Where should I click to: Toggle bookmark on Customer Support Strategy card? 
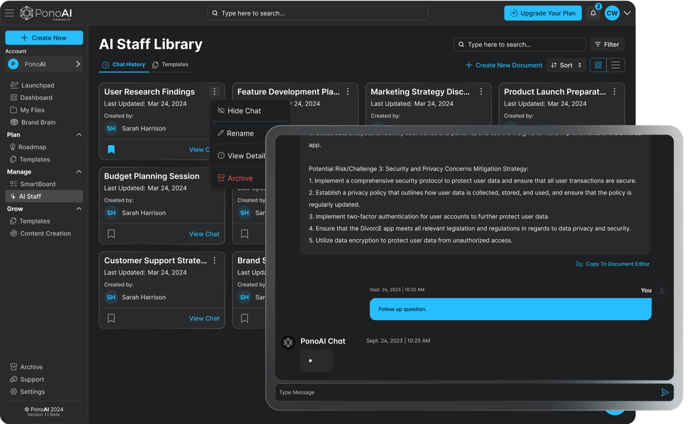(111, 318)
